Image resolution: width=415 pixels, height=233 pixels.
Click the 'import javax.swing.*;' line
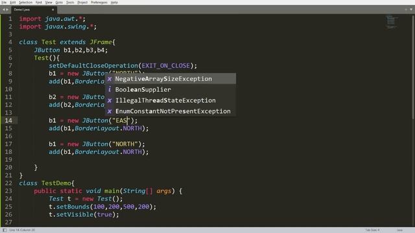(58, 27)
